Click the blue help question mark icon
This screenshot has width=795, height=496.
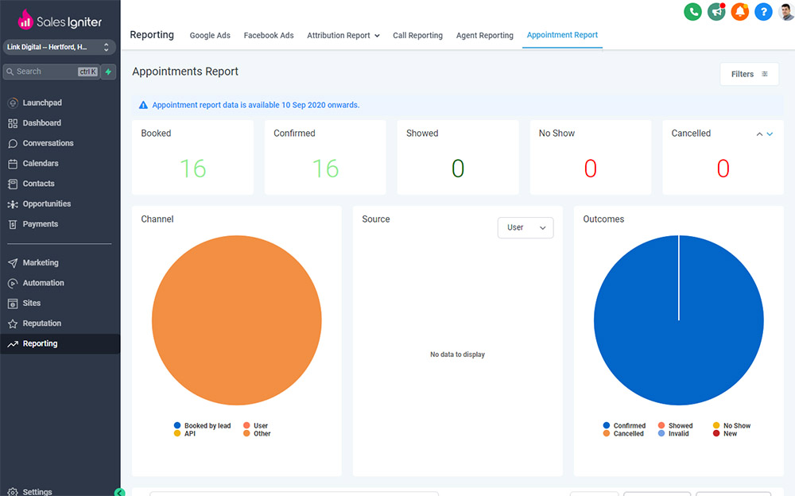[763, 12]
